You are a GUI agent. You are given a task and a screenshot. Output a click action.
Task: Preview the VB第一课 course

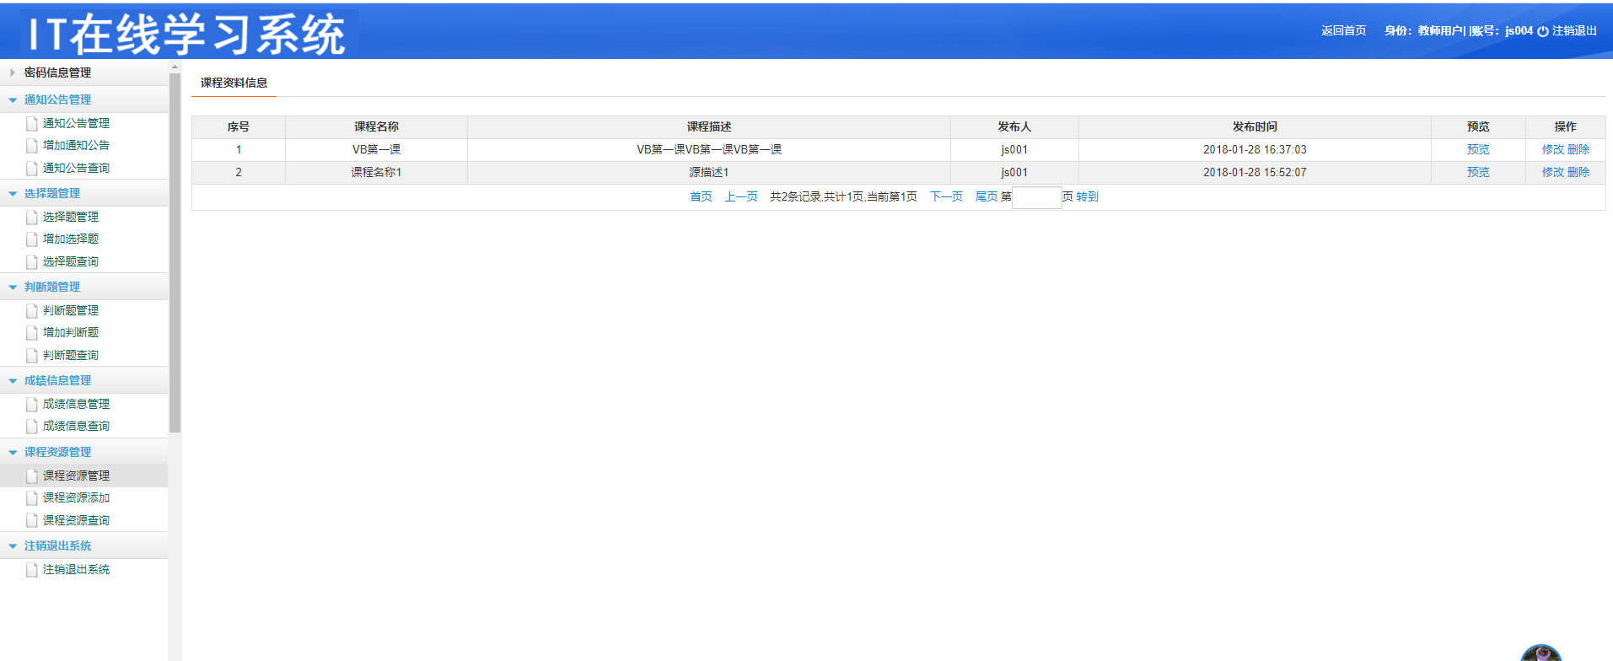pos(1478,149)
